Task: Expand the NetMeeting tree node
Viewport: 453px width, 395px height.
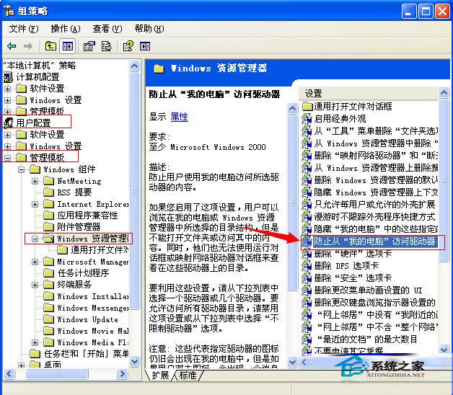Action: point(35,181)
